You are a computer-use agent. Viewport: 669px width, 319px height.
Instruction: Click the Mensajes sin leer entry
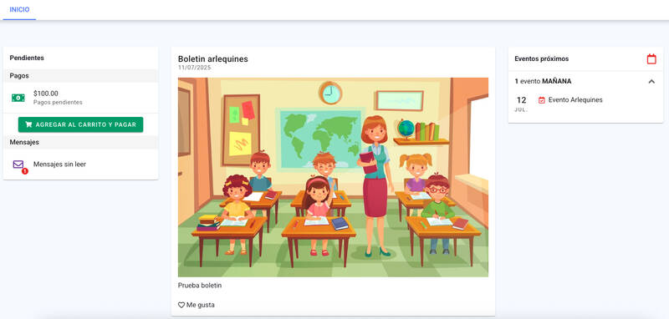click(x=59, y=165)
